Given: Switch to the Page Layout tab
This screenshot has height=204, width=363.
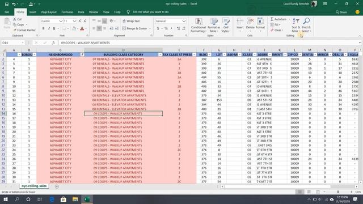Looking at the screenshot, I should pyautogui.click(x=49, y=12).
